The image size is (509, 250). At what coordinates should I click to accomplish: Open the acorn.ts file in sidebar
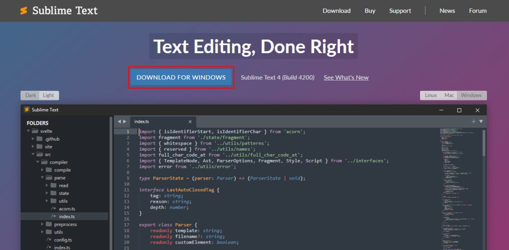(x=67, y=209)
